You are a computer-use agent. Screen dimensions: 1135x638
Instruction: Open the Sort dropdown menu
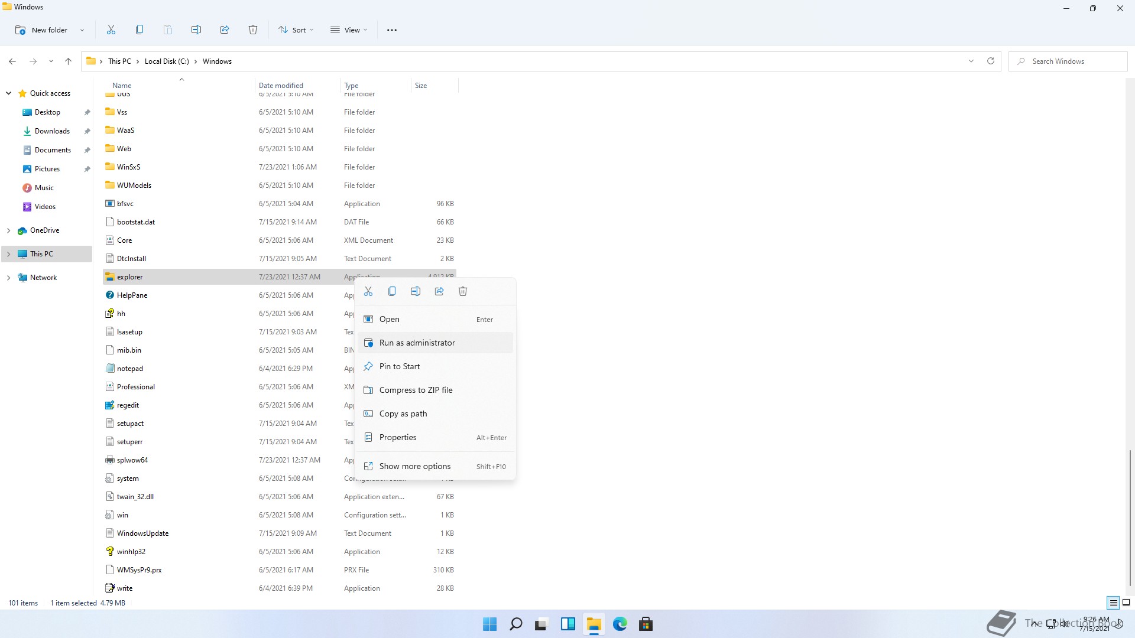click(x=296, y=30)
